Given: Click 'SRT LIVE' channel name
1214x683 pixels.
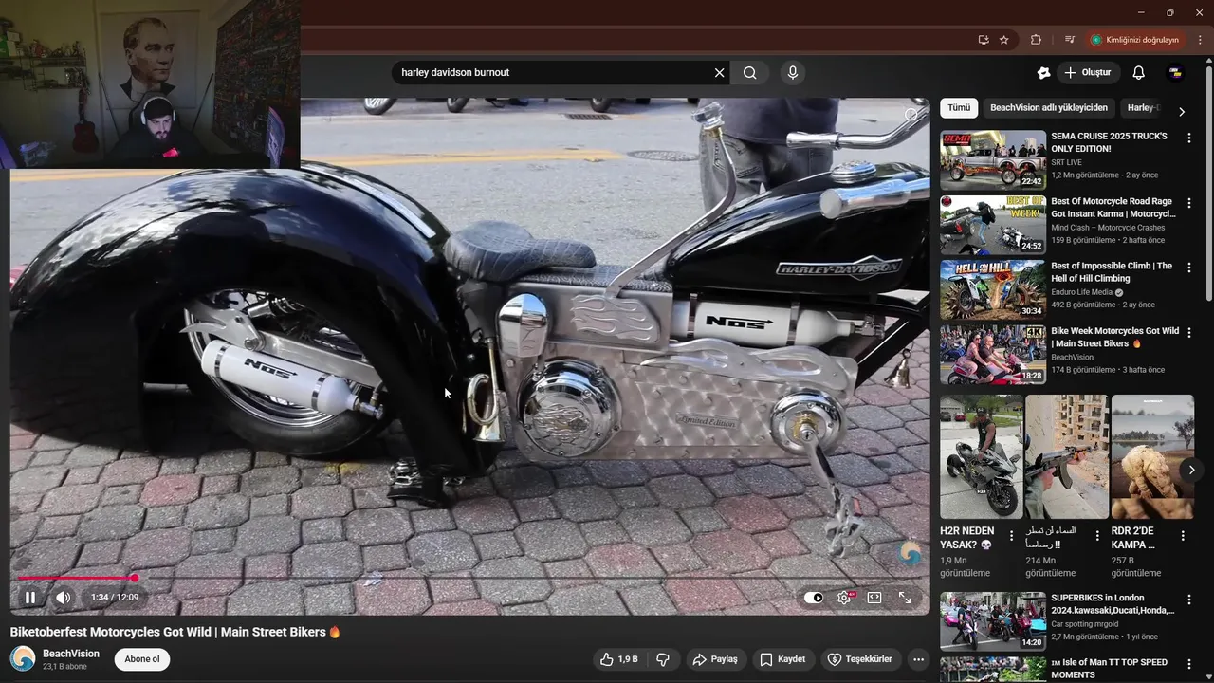Looking at the screenshot, I should [1066, 162].
